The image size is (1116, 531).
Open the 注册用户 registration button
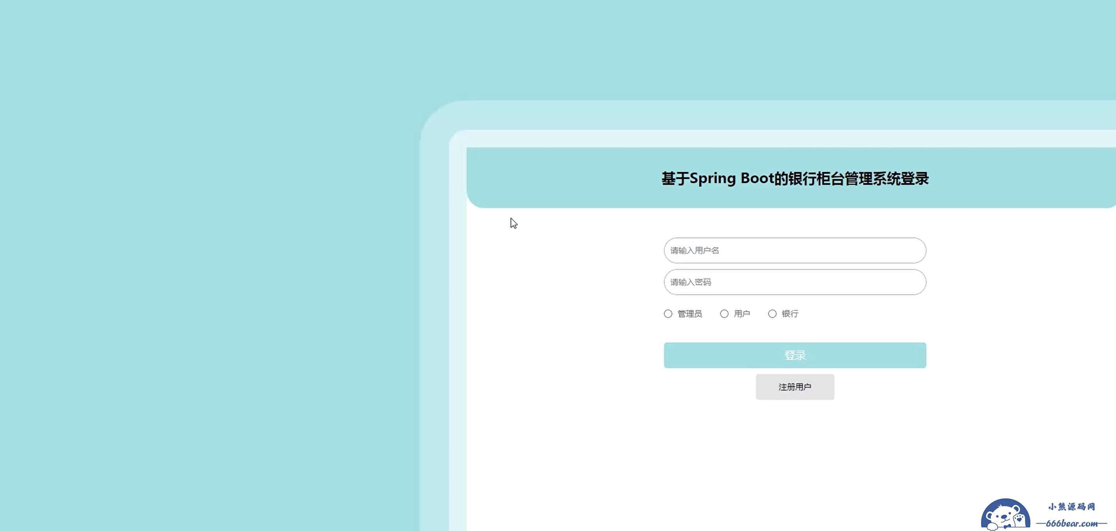click(795, 387)
